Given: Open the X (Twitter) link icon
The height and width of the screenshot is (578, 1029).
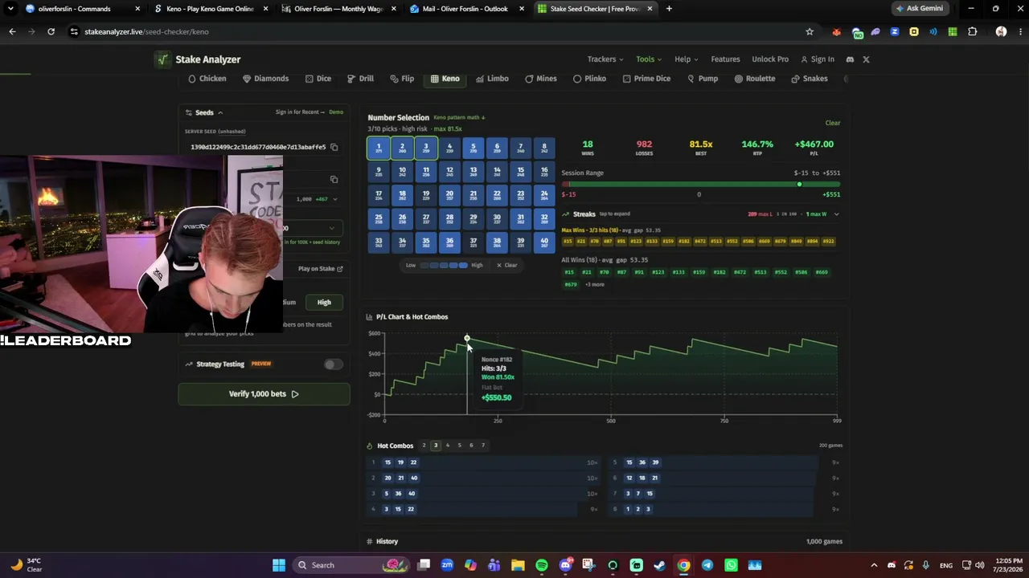Looking at the screenshot, I should [866, 59].
